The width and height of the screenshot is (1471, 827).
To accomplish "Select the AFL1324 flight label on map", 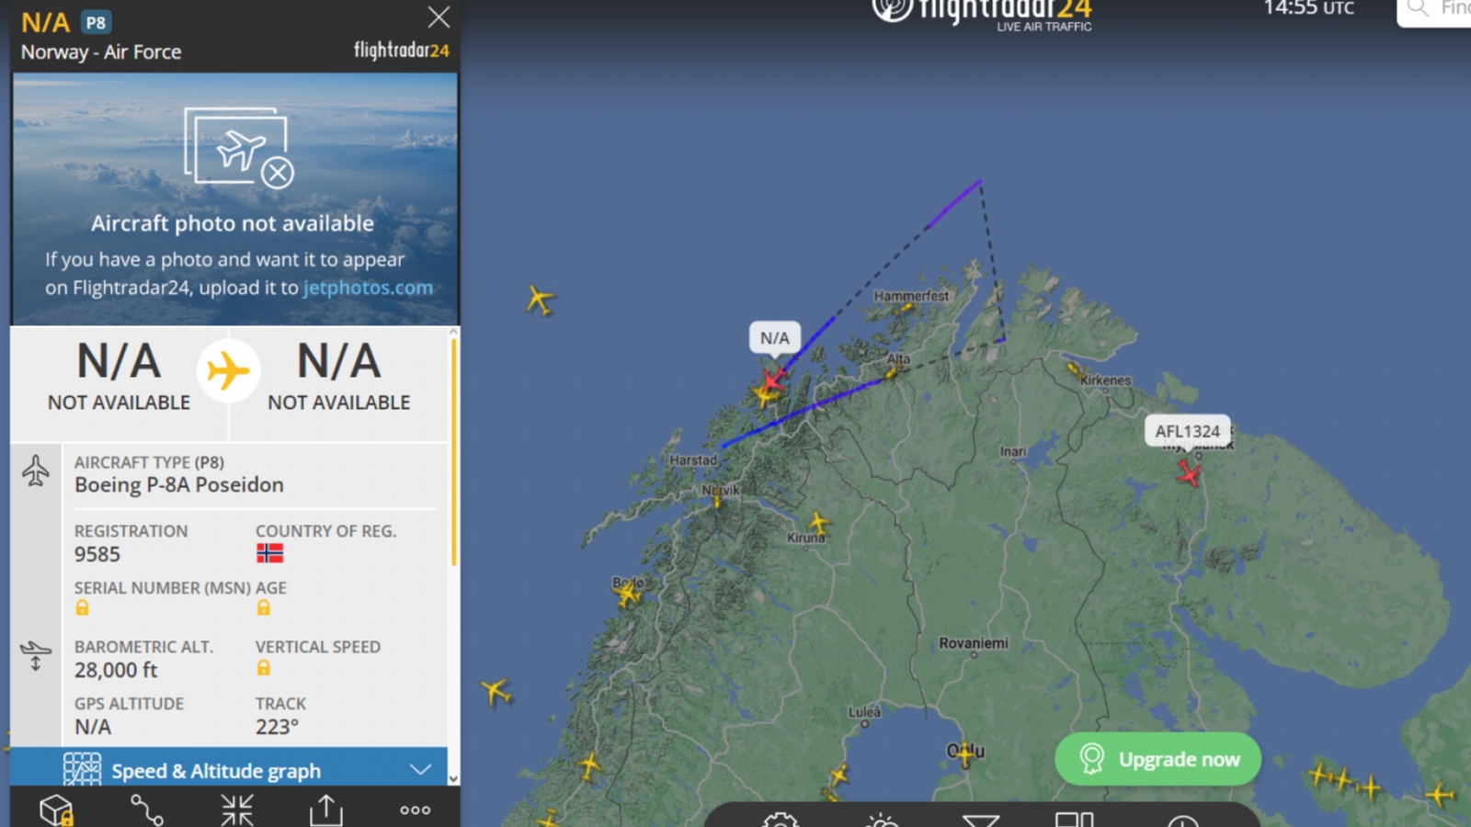I will tap(1187, 431).
